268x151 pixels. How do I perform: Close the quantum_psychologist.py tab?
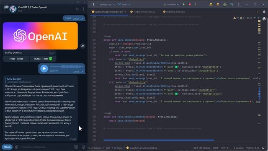click(x=126, y=12)
